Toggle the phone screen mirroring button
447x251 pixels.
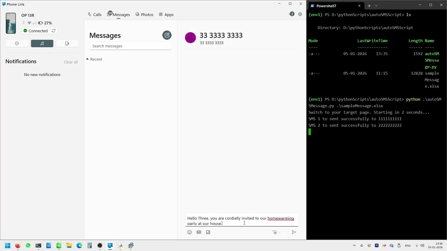click(67, 43)
